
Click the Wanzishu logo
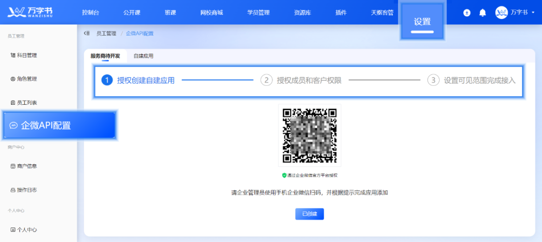click(x=30, y=12)
